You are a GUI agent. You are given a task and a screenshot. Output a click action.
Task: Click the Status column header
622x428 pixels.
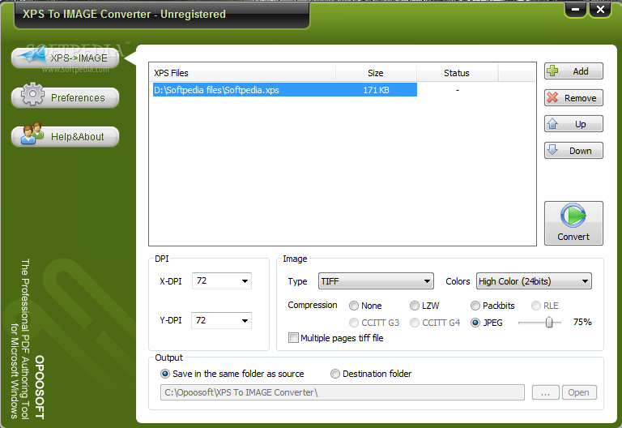point(457,73)
